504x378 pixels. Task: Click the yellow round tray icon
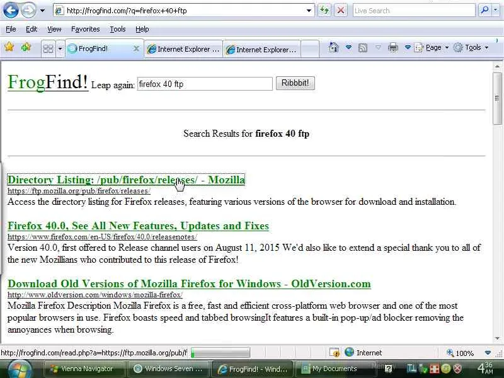click(x=446, y=369)
